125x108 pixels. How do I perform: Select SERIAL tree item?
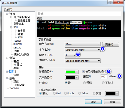17,48
